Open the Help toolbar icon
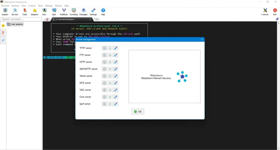The image size is (280, 150). (103, 12)
